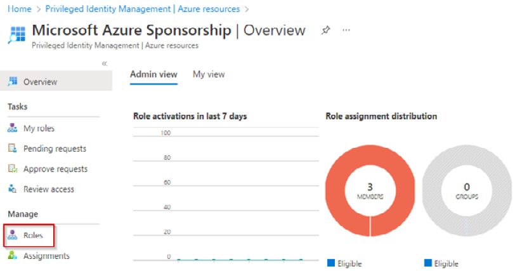Open Roles under Manage section
Screen dimensions: 515x271
point(33,235)
